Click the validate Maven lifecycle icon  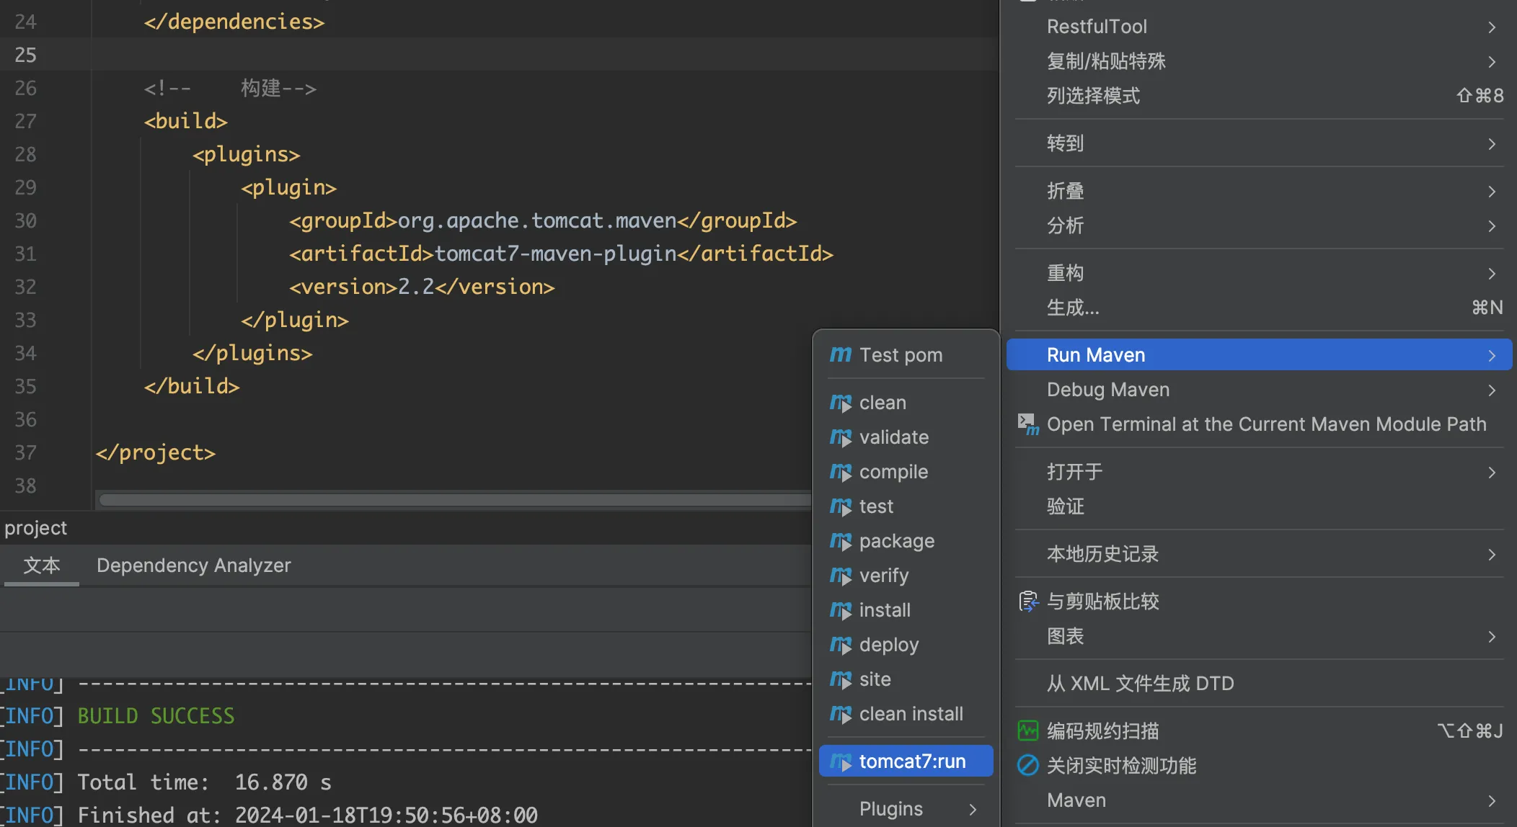(x=841, y=437)
